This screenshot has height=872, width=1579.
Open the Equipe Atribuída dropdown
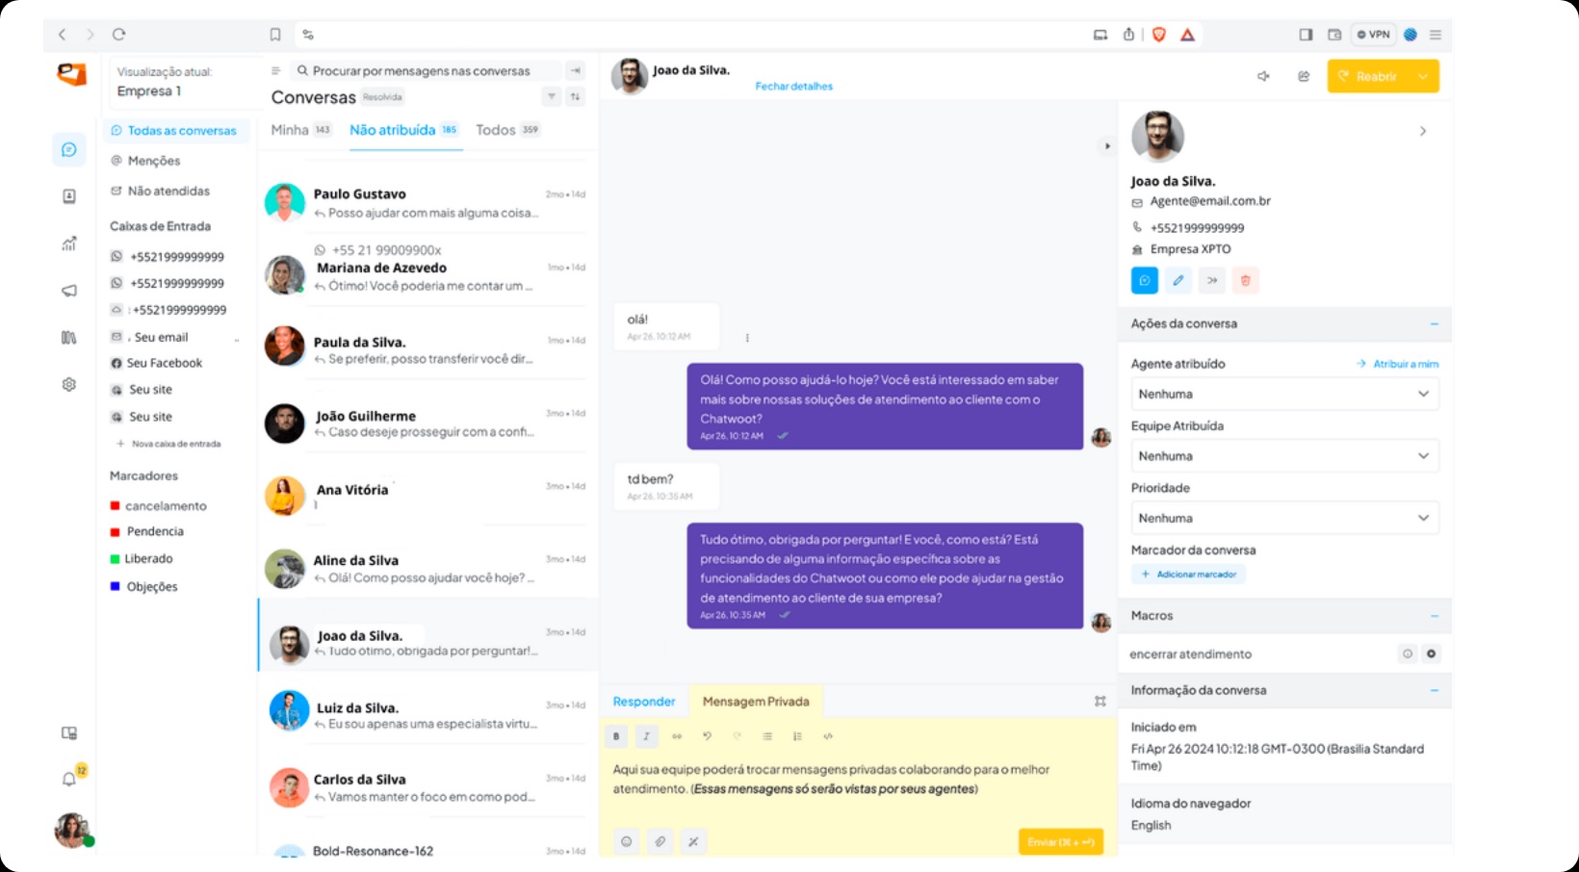(1284, 455)
